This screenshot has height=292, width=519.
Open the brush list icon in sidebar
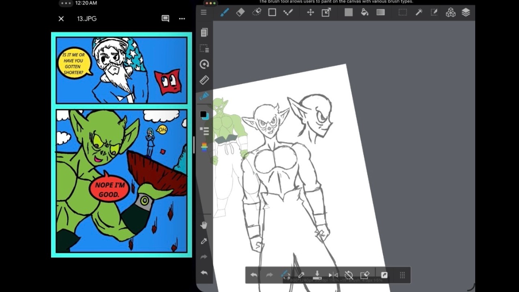204,131
